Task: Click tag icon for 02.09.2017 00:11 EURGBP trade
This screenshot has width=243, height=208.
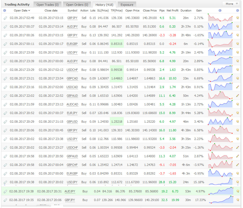Action: click(5, 44)
